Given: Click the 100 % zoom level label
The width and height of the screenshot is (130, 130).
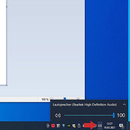Looking at the screenshot, I should (x=45, y=99).
